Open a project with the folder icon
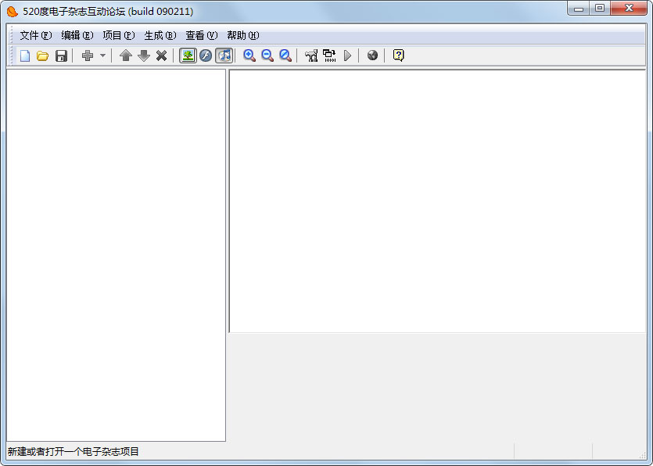 coord(42,56)
